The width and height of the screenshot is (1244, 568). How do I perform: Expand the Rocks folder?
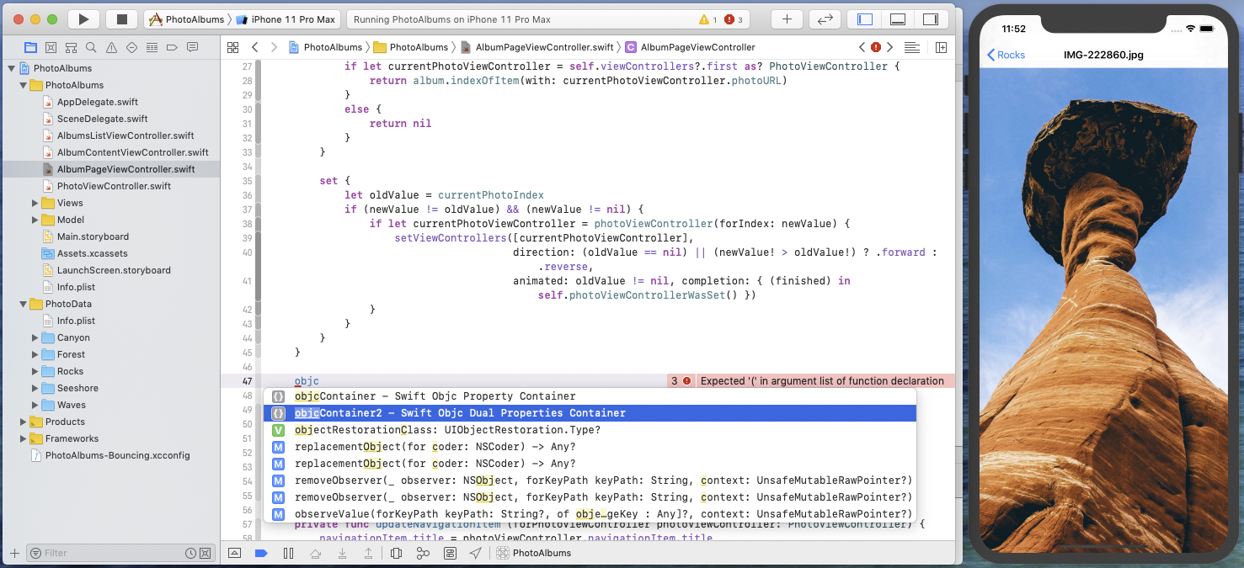pos(35,371)
